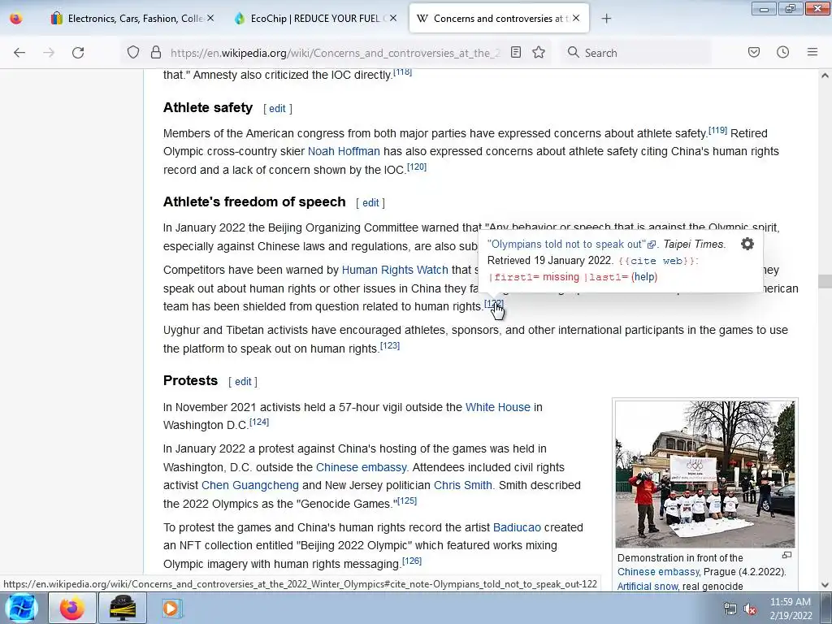Open the Chen Guangcheng link
The image size is (832, 624).
pyautogui.click(x=250, y=486)
